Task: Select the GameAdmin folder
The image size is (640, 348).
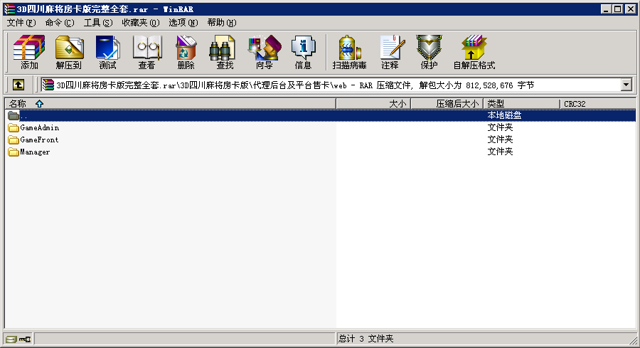Action: click(x=39, y=128)
